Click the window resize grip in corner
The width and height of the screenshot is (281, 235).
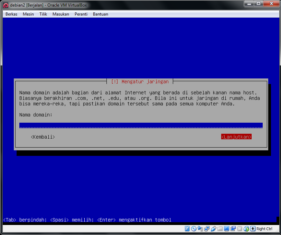[x=277, y=231]
